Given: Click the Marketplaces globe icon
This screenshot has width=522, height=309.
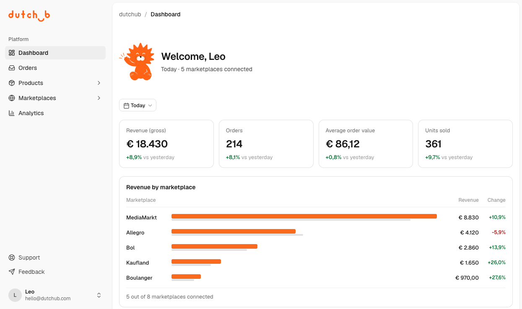Looking at the screenshot, I should click(12, 98).
